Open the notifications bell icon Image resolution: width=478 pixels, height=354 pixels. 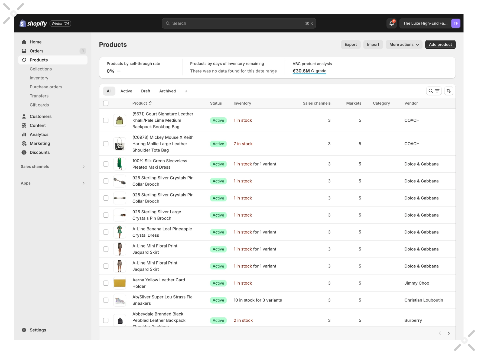(391, 23)
